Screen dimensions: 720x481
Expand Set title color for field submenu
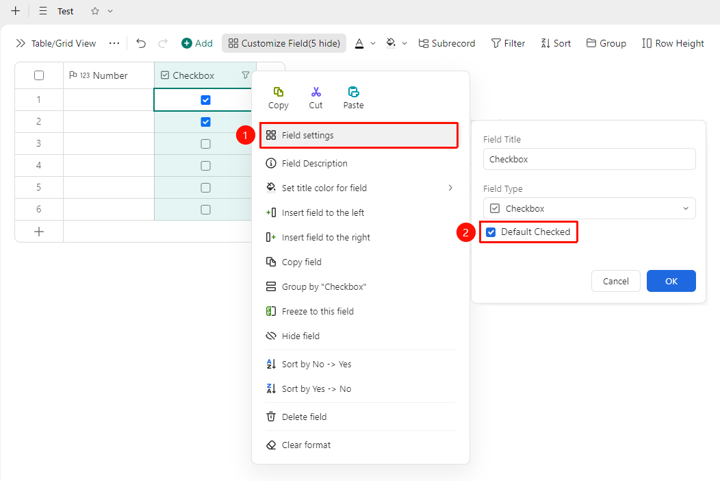point(361,188)
